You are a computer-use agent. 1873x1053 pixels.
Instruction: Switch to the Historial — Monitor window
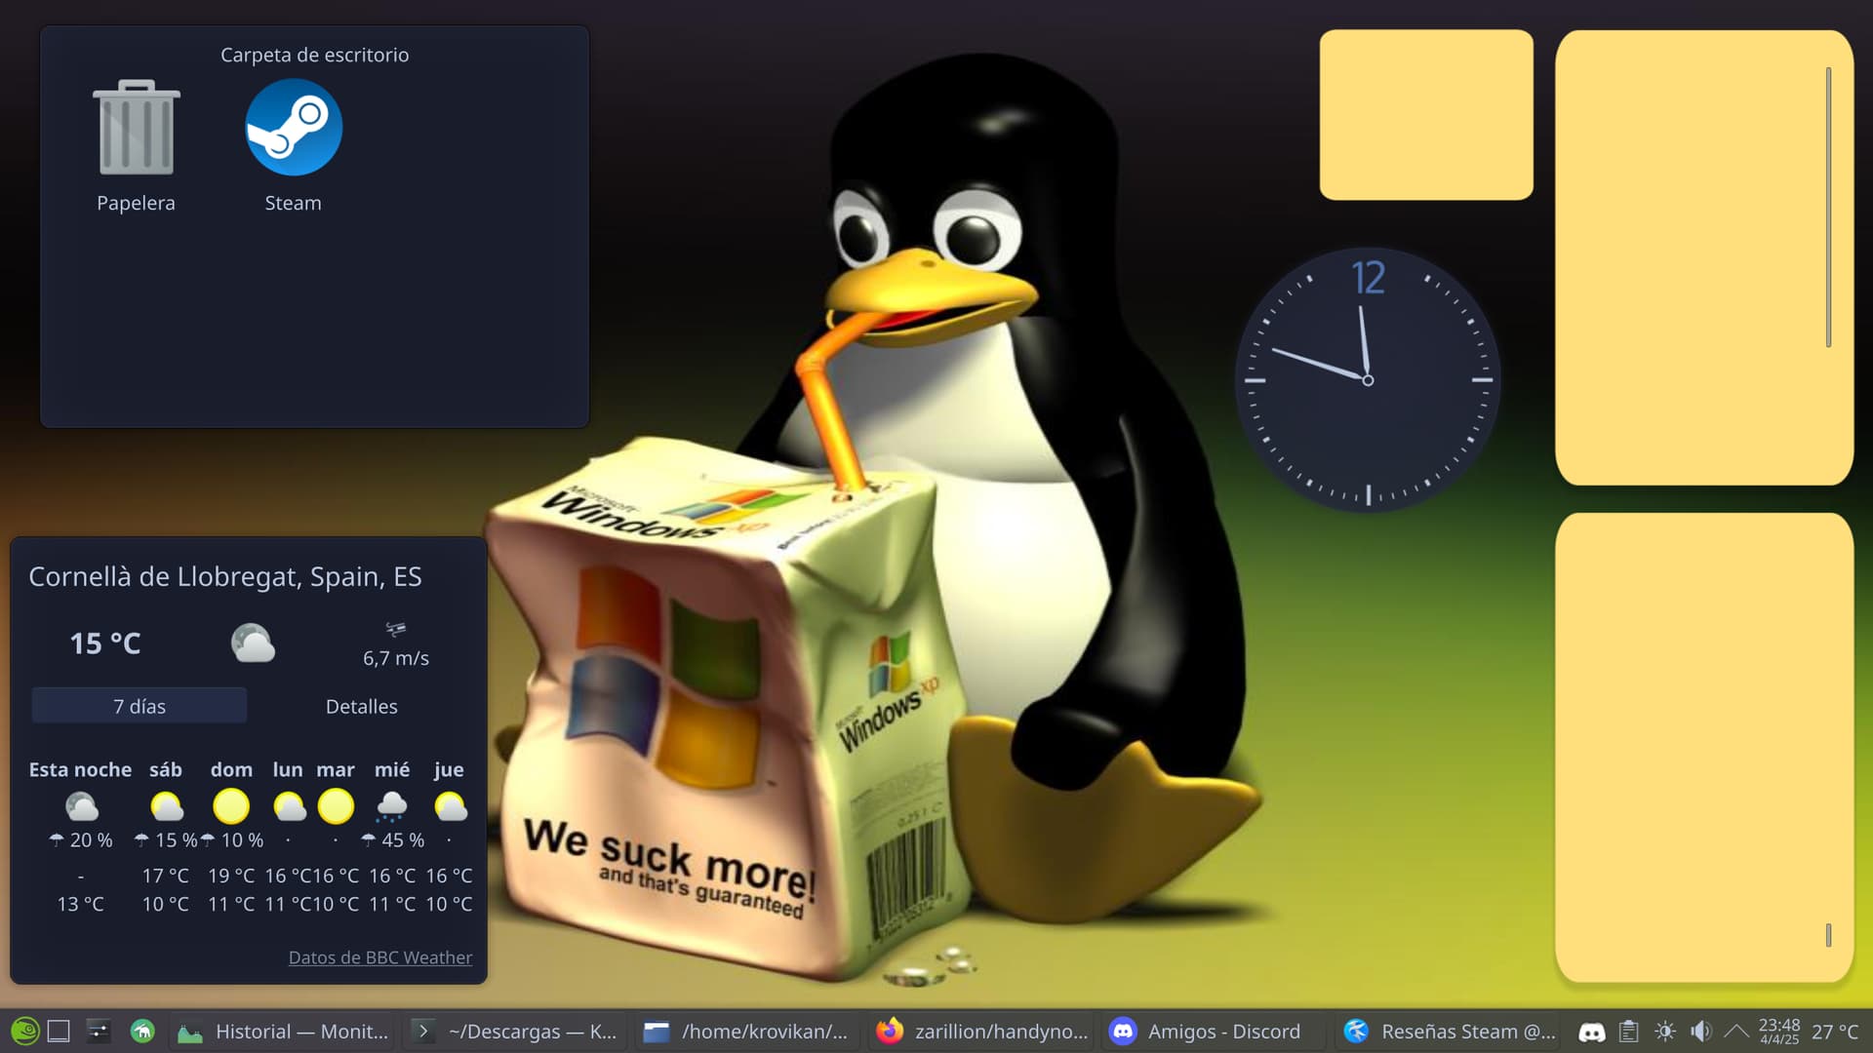(284, 1032)
